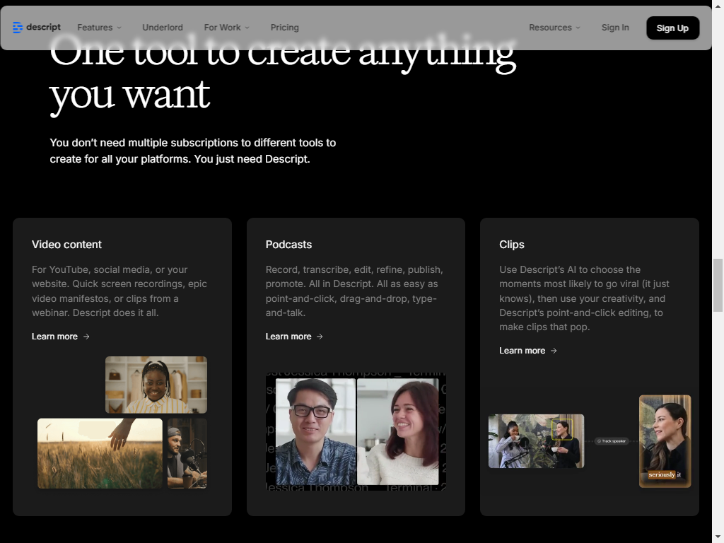This screenshot has width=724, height=543.
Task: Click the man with glasses podcast image
Action: pyautogui.click(x=316, y=431)
